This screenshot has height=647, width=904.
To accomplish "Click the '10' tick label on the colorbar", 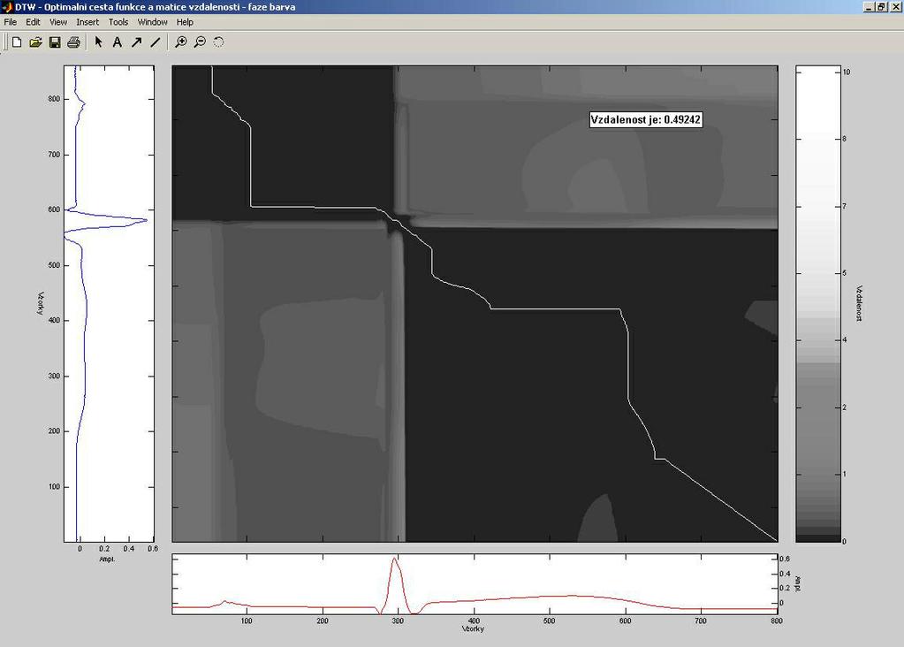I will coord(847,72).
